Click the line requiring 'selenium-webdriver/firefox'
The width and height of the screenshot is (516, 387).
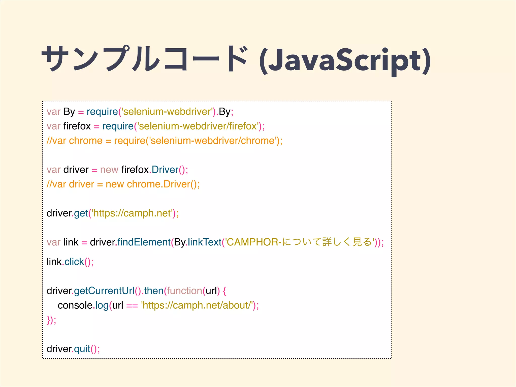(156, 126)
